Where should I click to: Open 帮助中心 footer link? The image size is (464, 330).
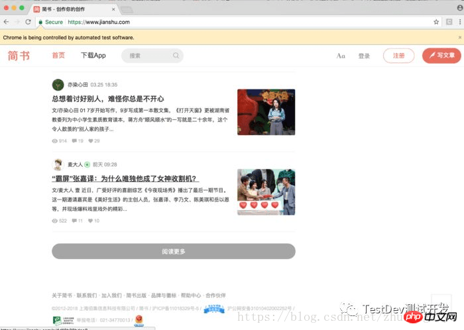(x=191, y=296)
